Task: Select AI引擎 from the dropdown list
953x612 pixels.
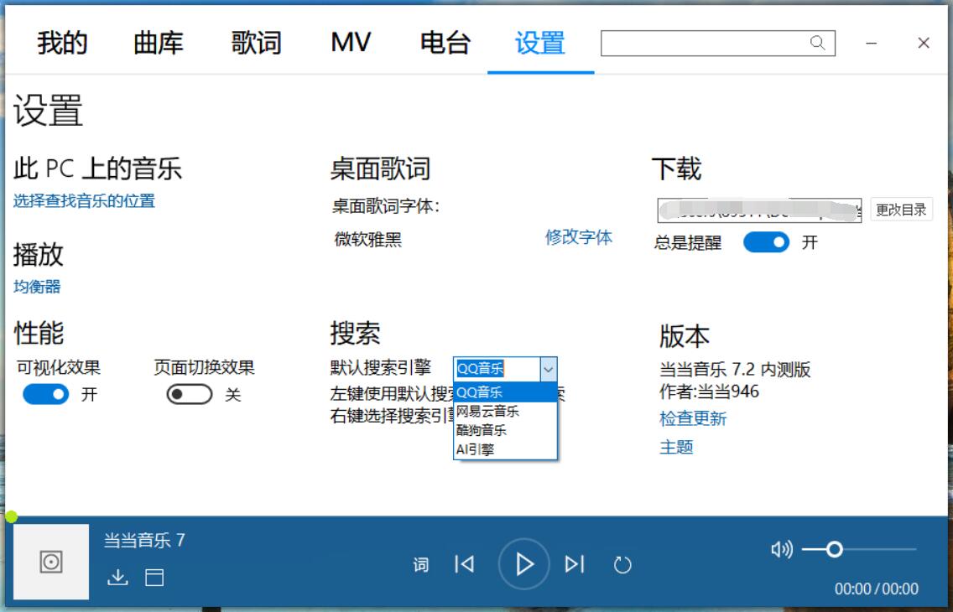Action: 505,450
